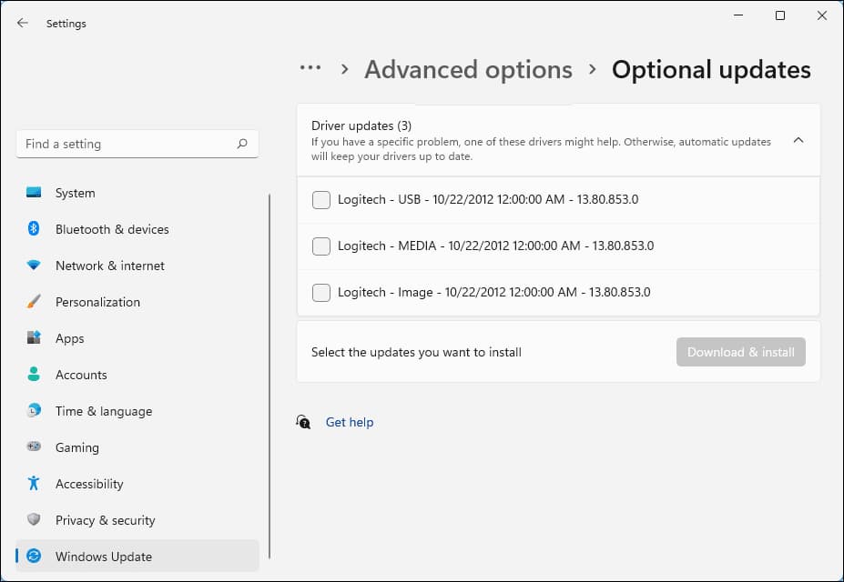Click the Privacy & security shield icon

tap(34, 520)
